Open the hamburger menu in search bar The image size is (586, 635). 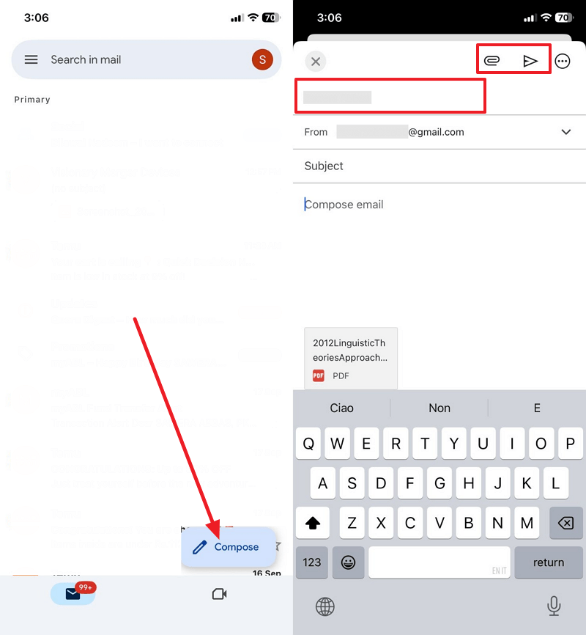(x=31, y=60)
